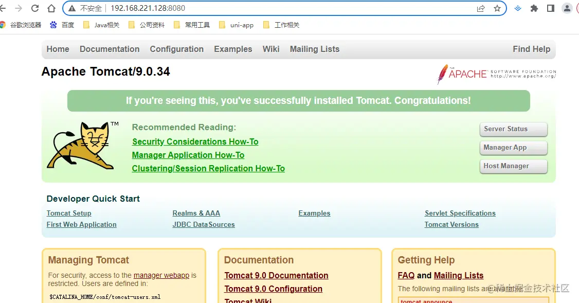Open the 常用工具 bookmark folder
Screen dimensions: 579x303
(x=192, y=25)
